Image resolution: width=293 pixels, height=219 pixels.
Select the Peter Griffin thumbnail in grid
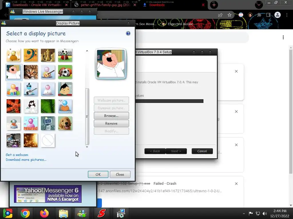14,72
